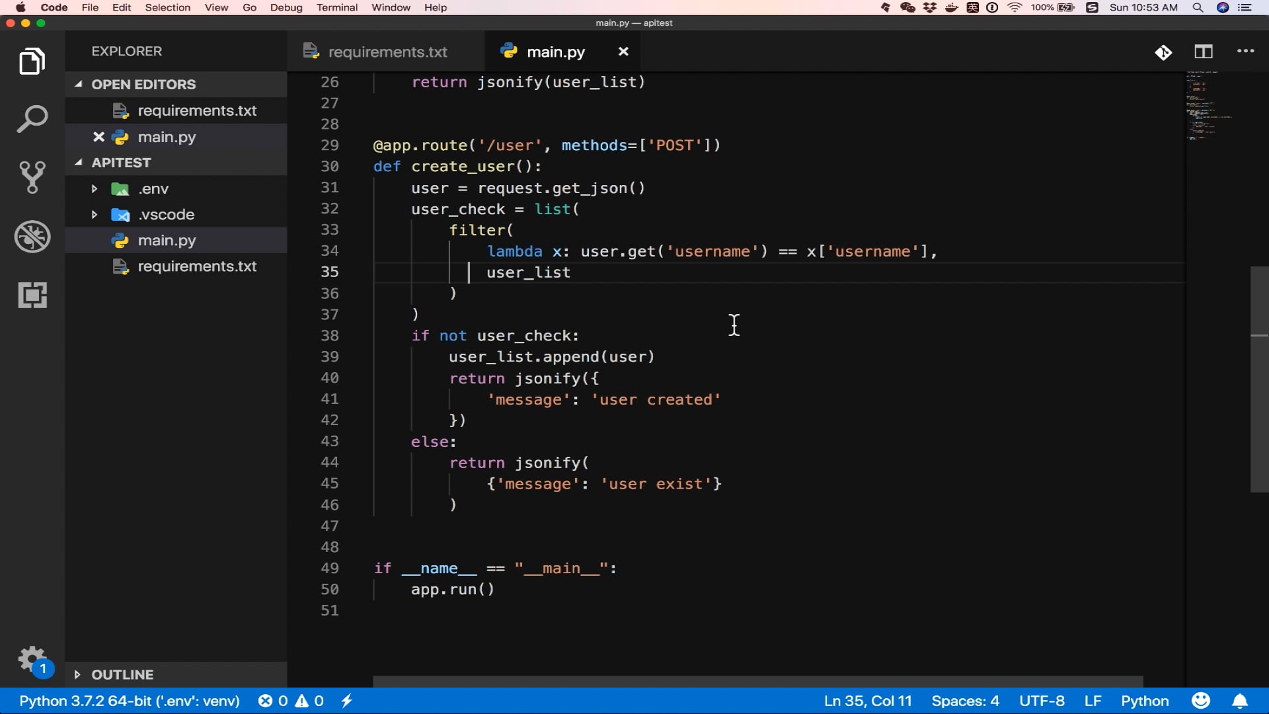Click the split editor icon

[1203, 52]
